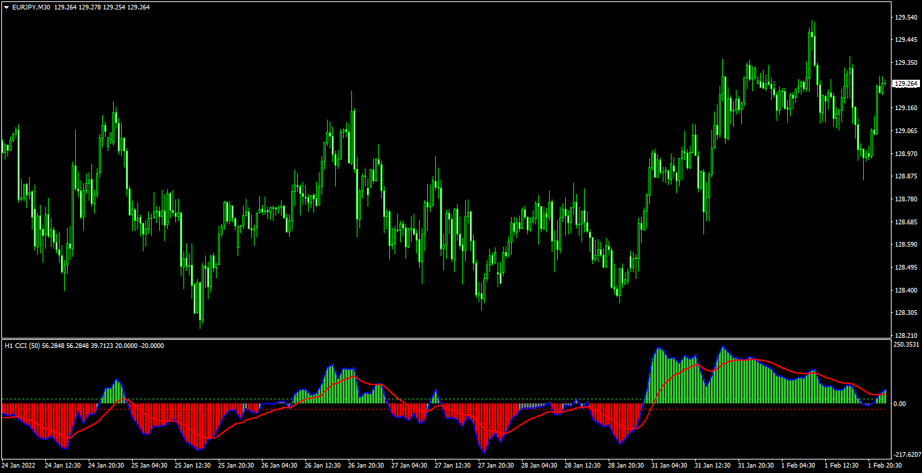Click the 1 Feb 04:30 time label
The image size is (922, 473).
point(798,466)
